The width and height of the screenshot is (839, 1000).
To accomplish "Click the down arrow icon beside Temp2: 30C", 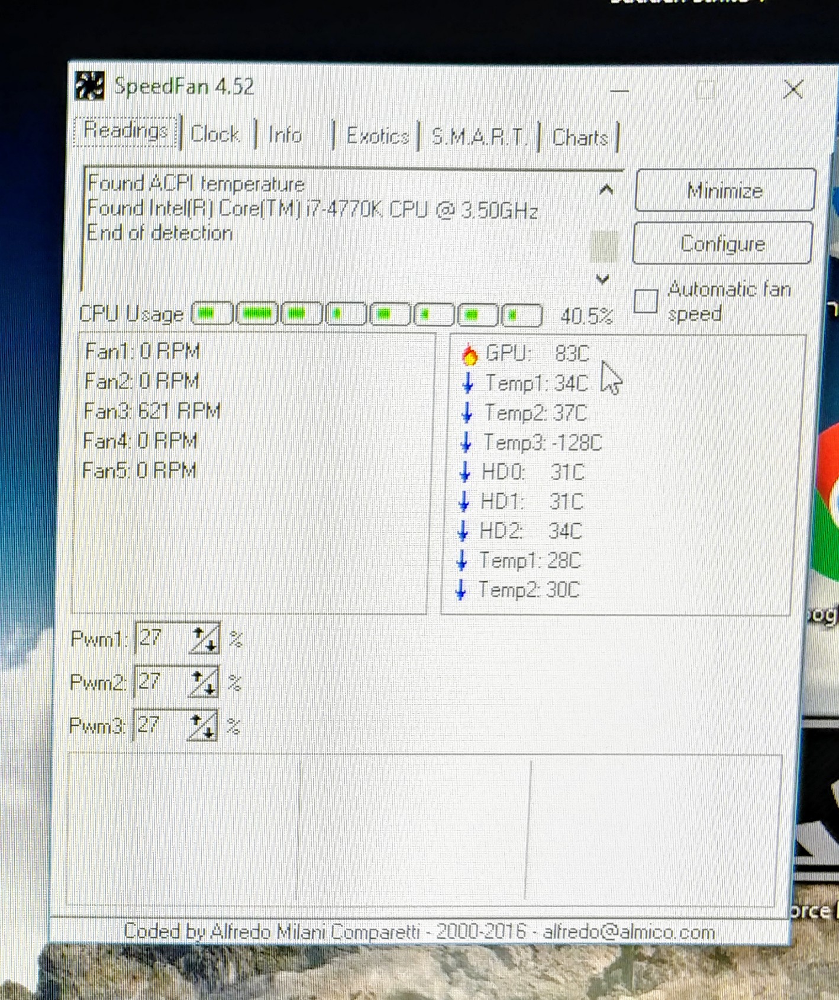I will tap(461, 590).
